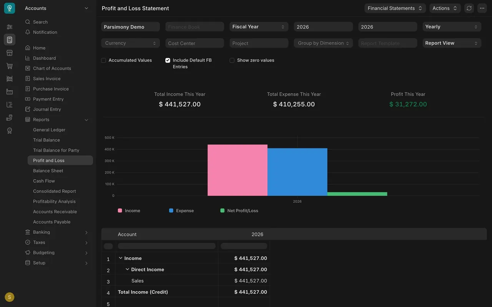Change the Fiscal Year filter dropdown

[259, 26]
